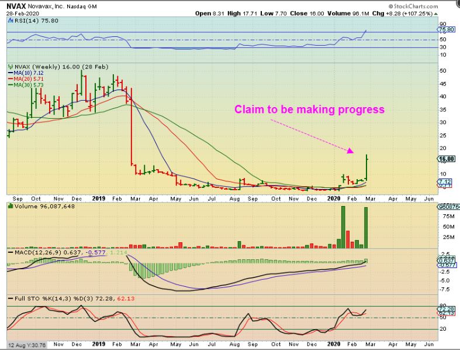Viewport: 460px width, 350px height.
Task: Click the MA(30) 5.73 legend entry
Action: [x=26, y=85]
